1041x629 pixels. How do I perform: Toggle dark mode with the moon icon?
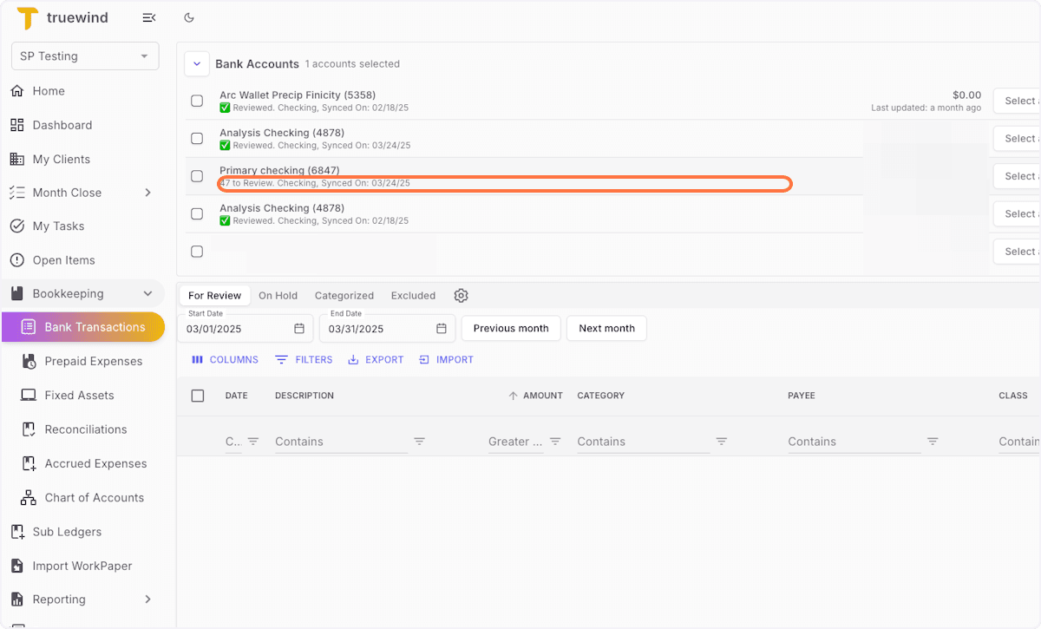point(189,17)
